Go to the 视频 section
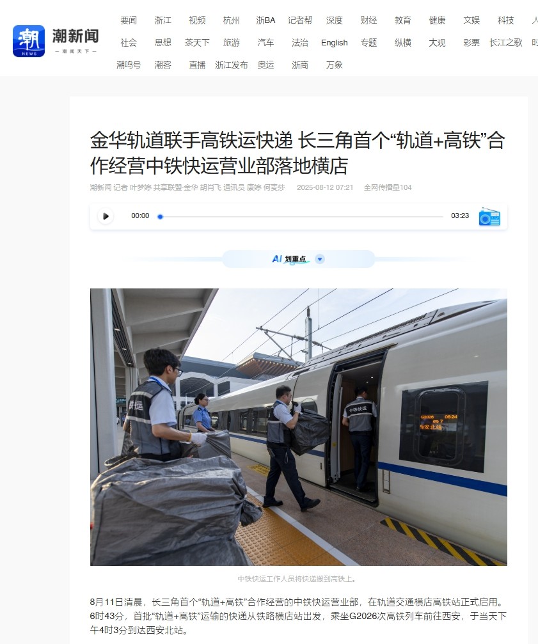This screenshot has height=644, width=538. click(x=197, y=20)
